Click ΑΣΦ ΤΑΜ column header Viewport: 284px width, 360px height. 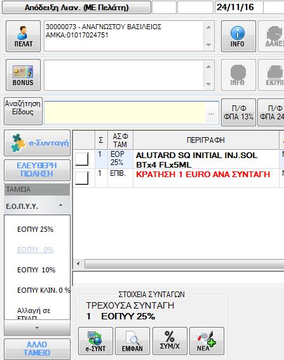(120, 140)
